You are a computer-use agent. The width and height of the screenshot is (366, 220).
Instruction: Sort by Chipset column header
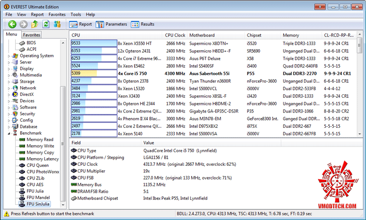[262, 35]
